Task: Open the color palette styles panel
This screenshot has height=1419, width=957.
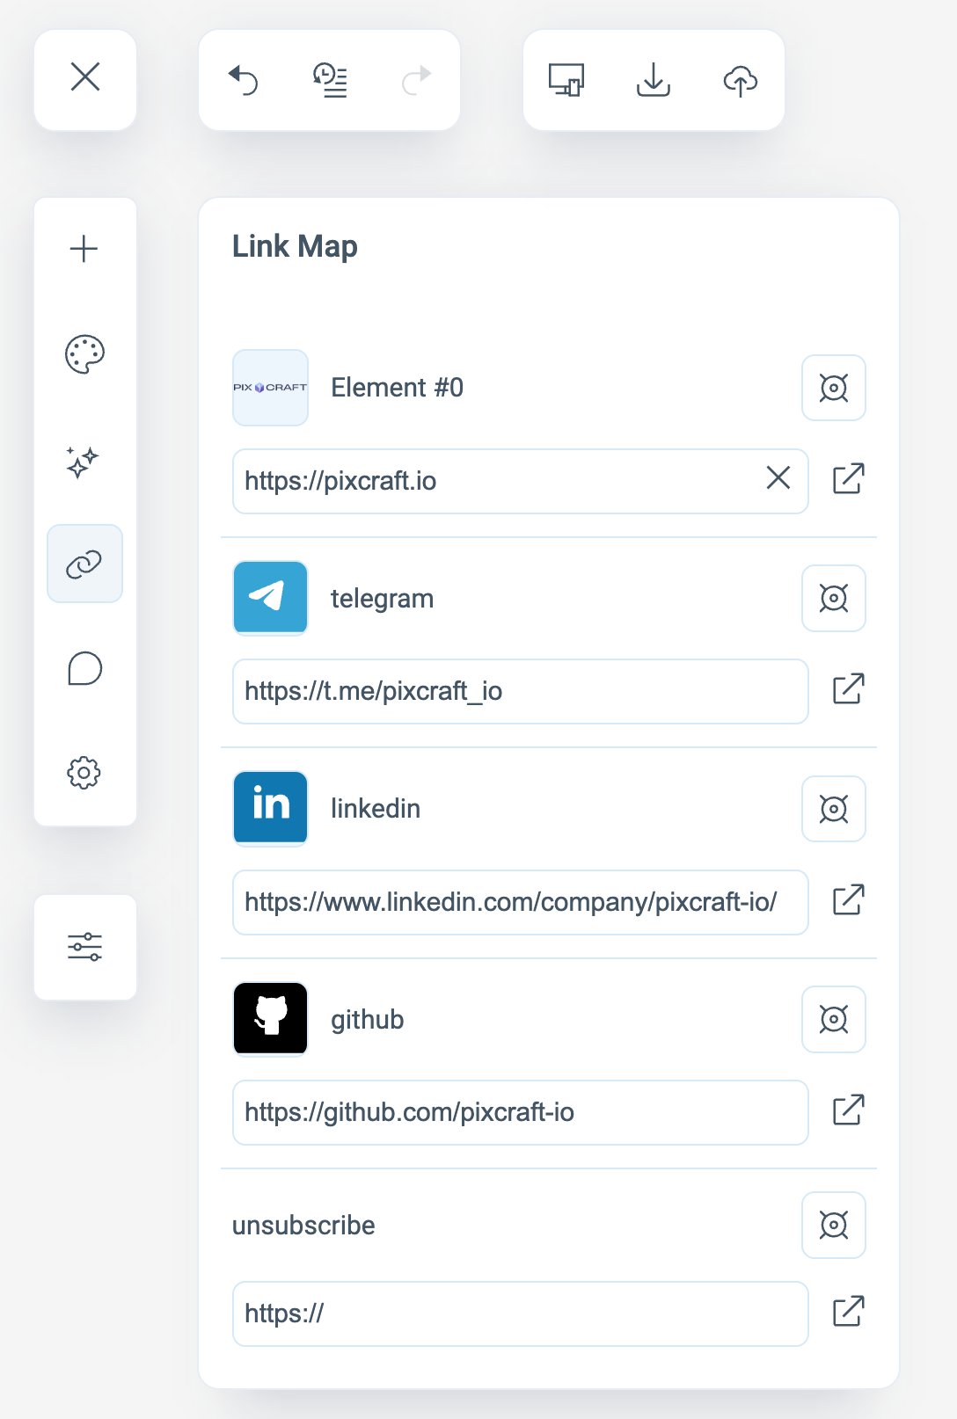Action: (x=85, y=354)
